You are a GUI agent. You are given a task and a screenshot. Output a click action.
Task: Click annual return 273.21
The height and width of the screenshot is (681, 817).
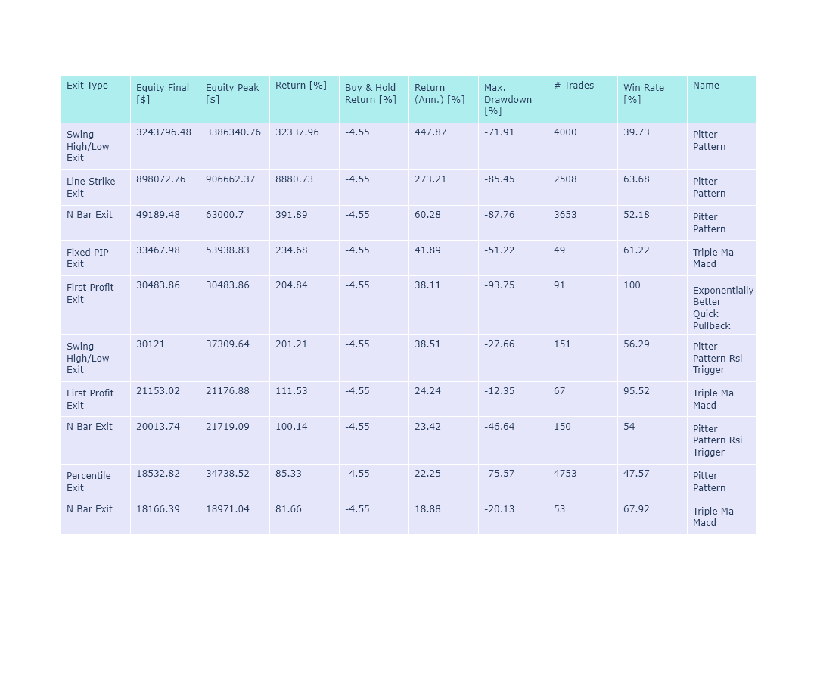click(430, 179)
